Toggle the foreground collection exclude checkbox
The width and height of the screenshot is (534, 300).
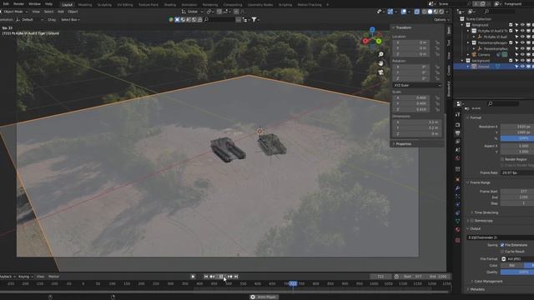coord(511,25)
